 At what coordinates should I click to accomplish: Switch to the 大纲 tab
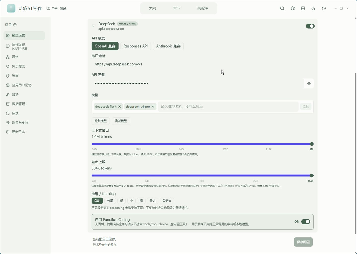pos(152,8)
